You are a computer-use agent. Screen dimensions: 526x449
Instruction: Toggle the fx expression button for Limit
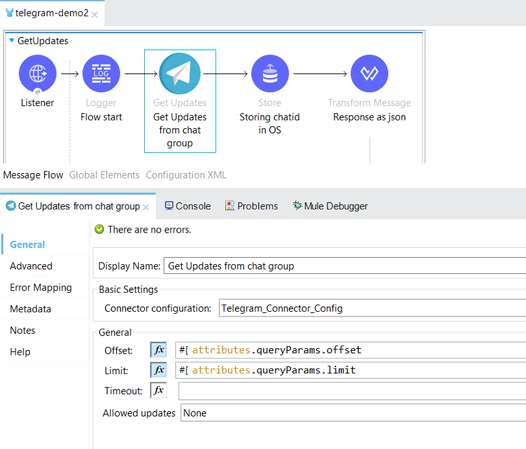pyautogui.click(x=159, y=370)
